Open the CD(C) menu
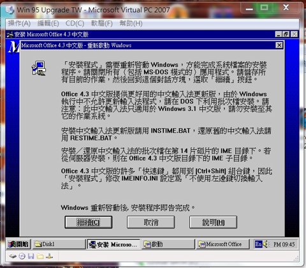Image resolution: width=306 pixels, height=268 pixels. tap(75, 23)
